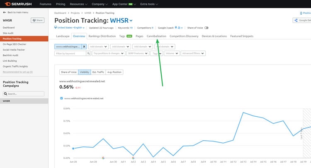This screenshot has width=311, height=168.
Task: Open the Devices & Locations tab
Action: coord(214,36)
